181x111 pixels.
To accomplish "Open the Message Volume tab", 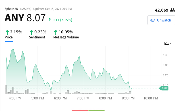I will [66, 34].
